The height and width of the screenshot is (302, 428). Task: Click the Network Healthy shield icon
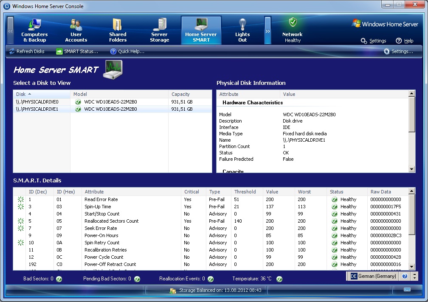[x=293, y=23]
